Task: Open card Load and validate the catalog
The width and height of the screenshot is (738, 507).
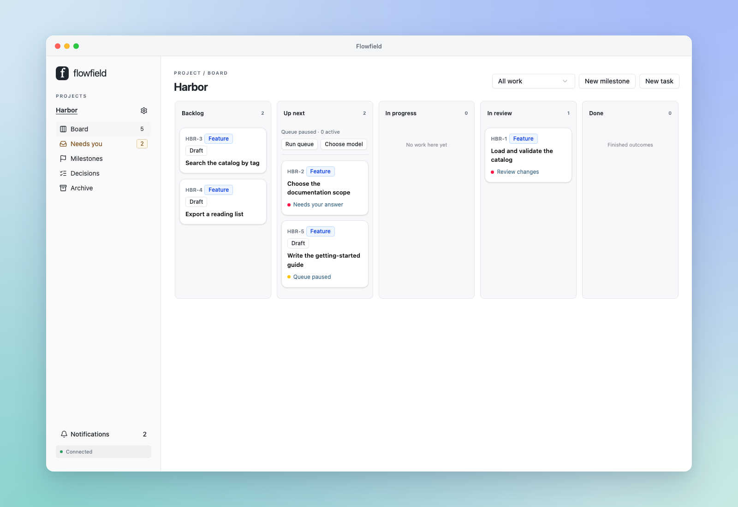Action: [528, 155]
